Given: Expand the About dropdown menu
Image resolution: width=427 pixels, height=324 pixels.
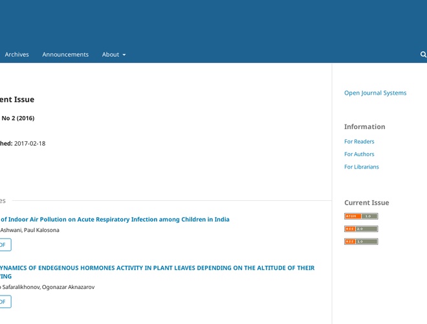Looking at the screenshot, I should pyautogui.click(x=114, y=54).
